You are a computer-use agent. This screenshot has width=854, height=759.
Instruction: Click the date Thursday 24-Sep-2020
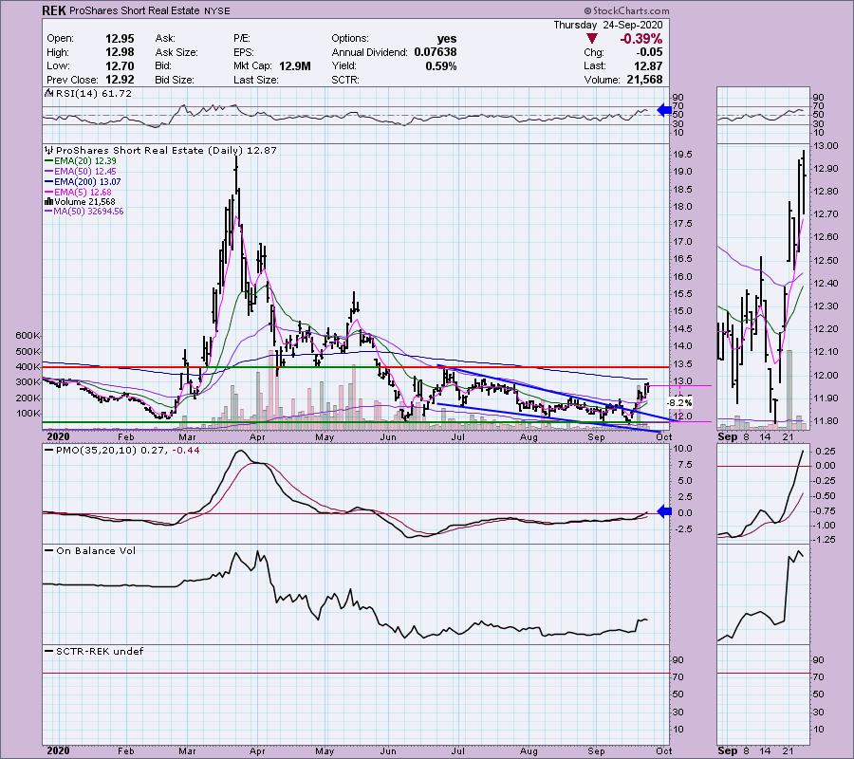[608, 25]
